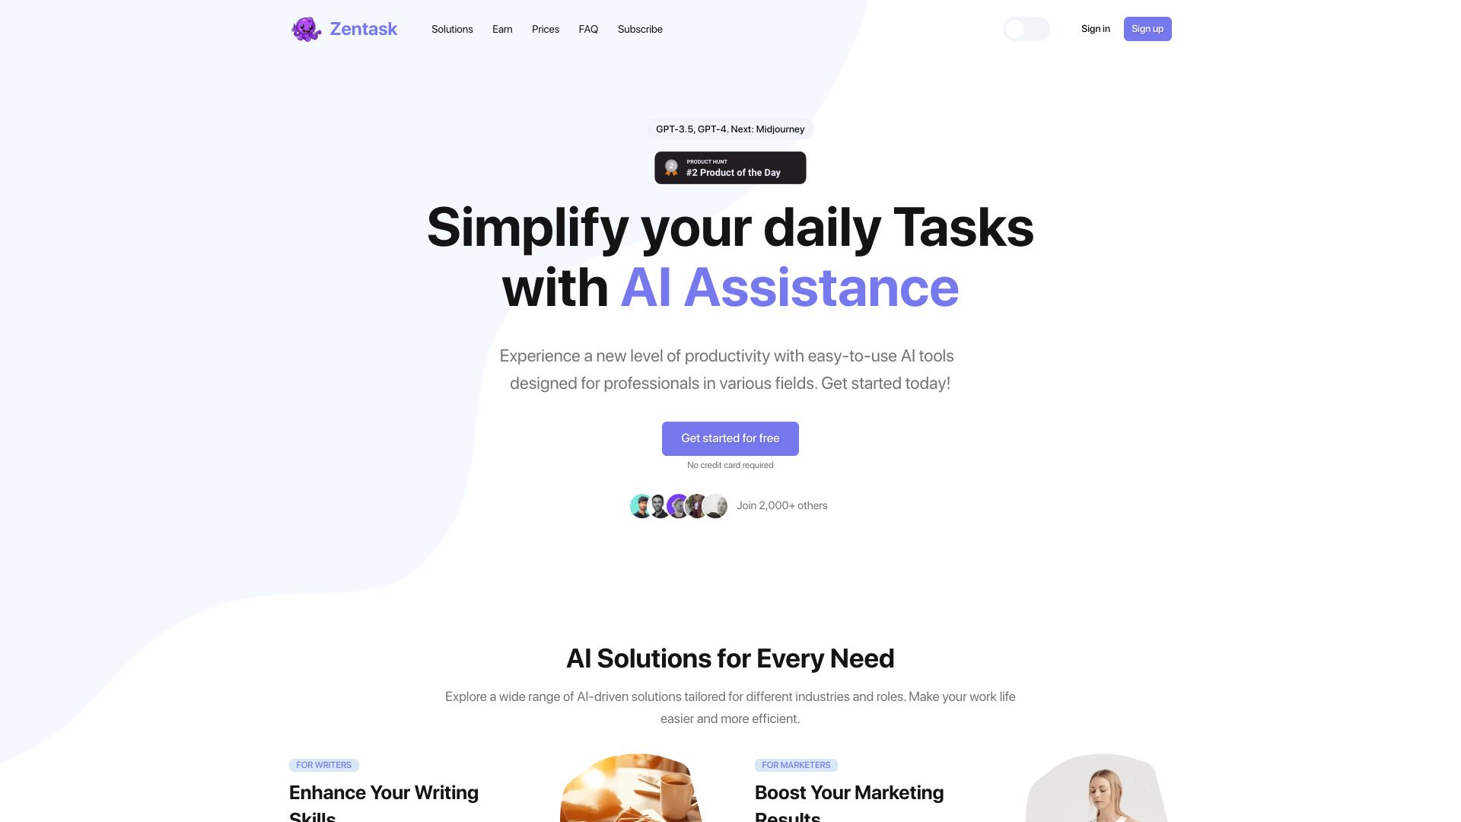1461x822 pixels.
Task: Expand the Subscribe navigation menu
Action: point(640,29)
